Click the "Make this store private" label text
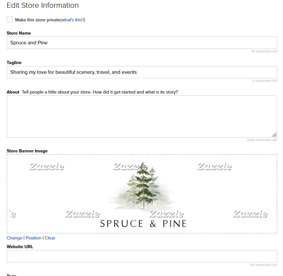Screen dimensions: 283x276 pos(38,20)
